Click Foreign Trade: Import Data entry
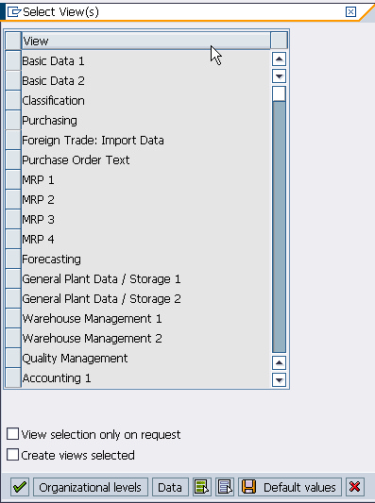 click(94, 141)
